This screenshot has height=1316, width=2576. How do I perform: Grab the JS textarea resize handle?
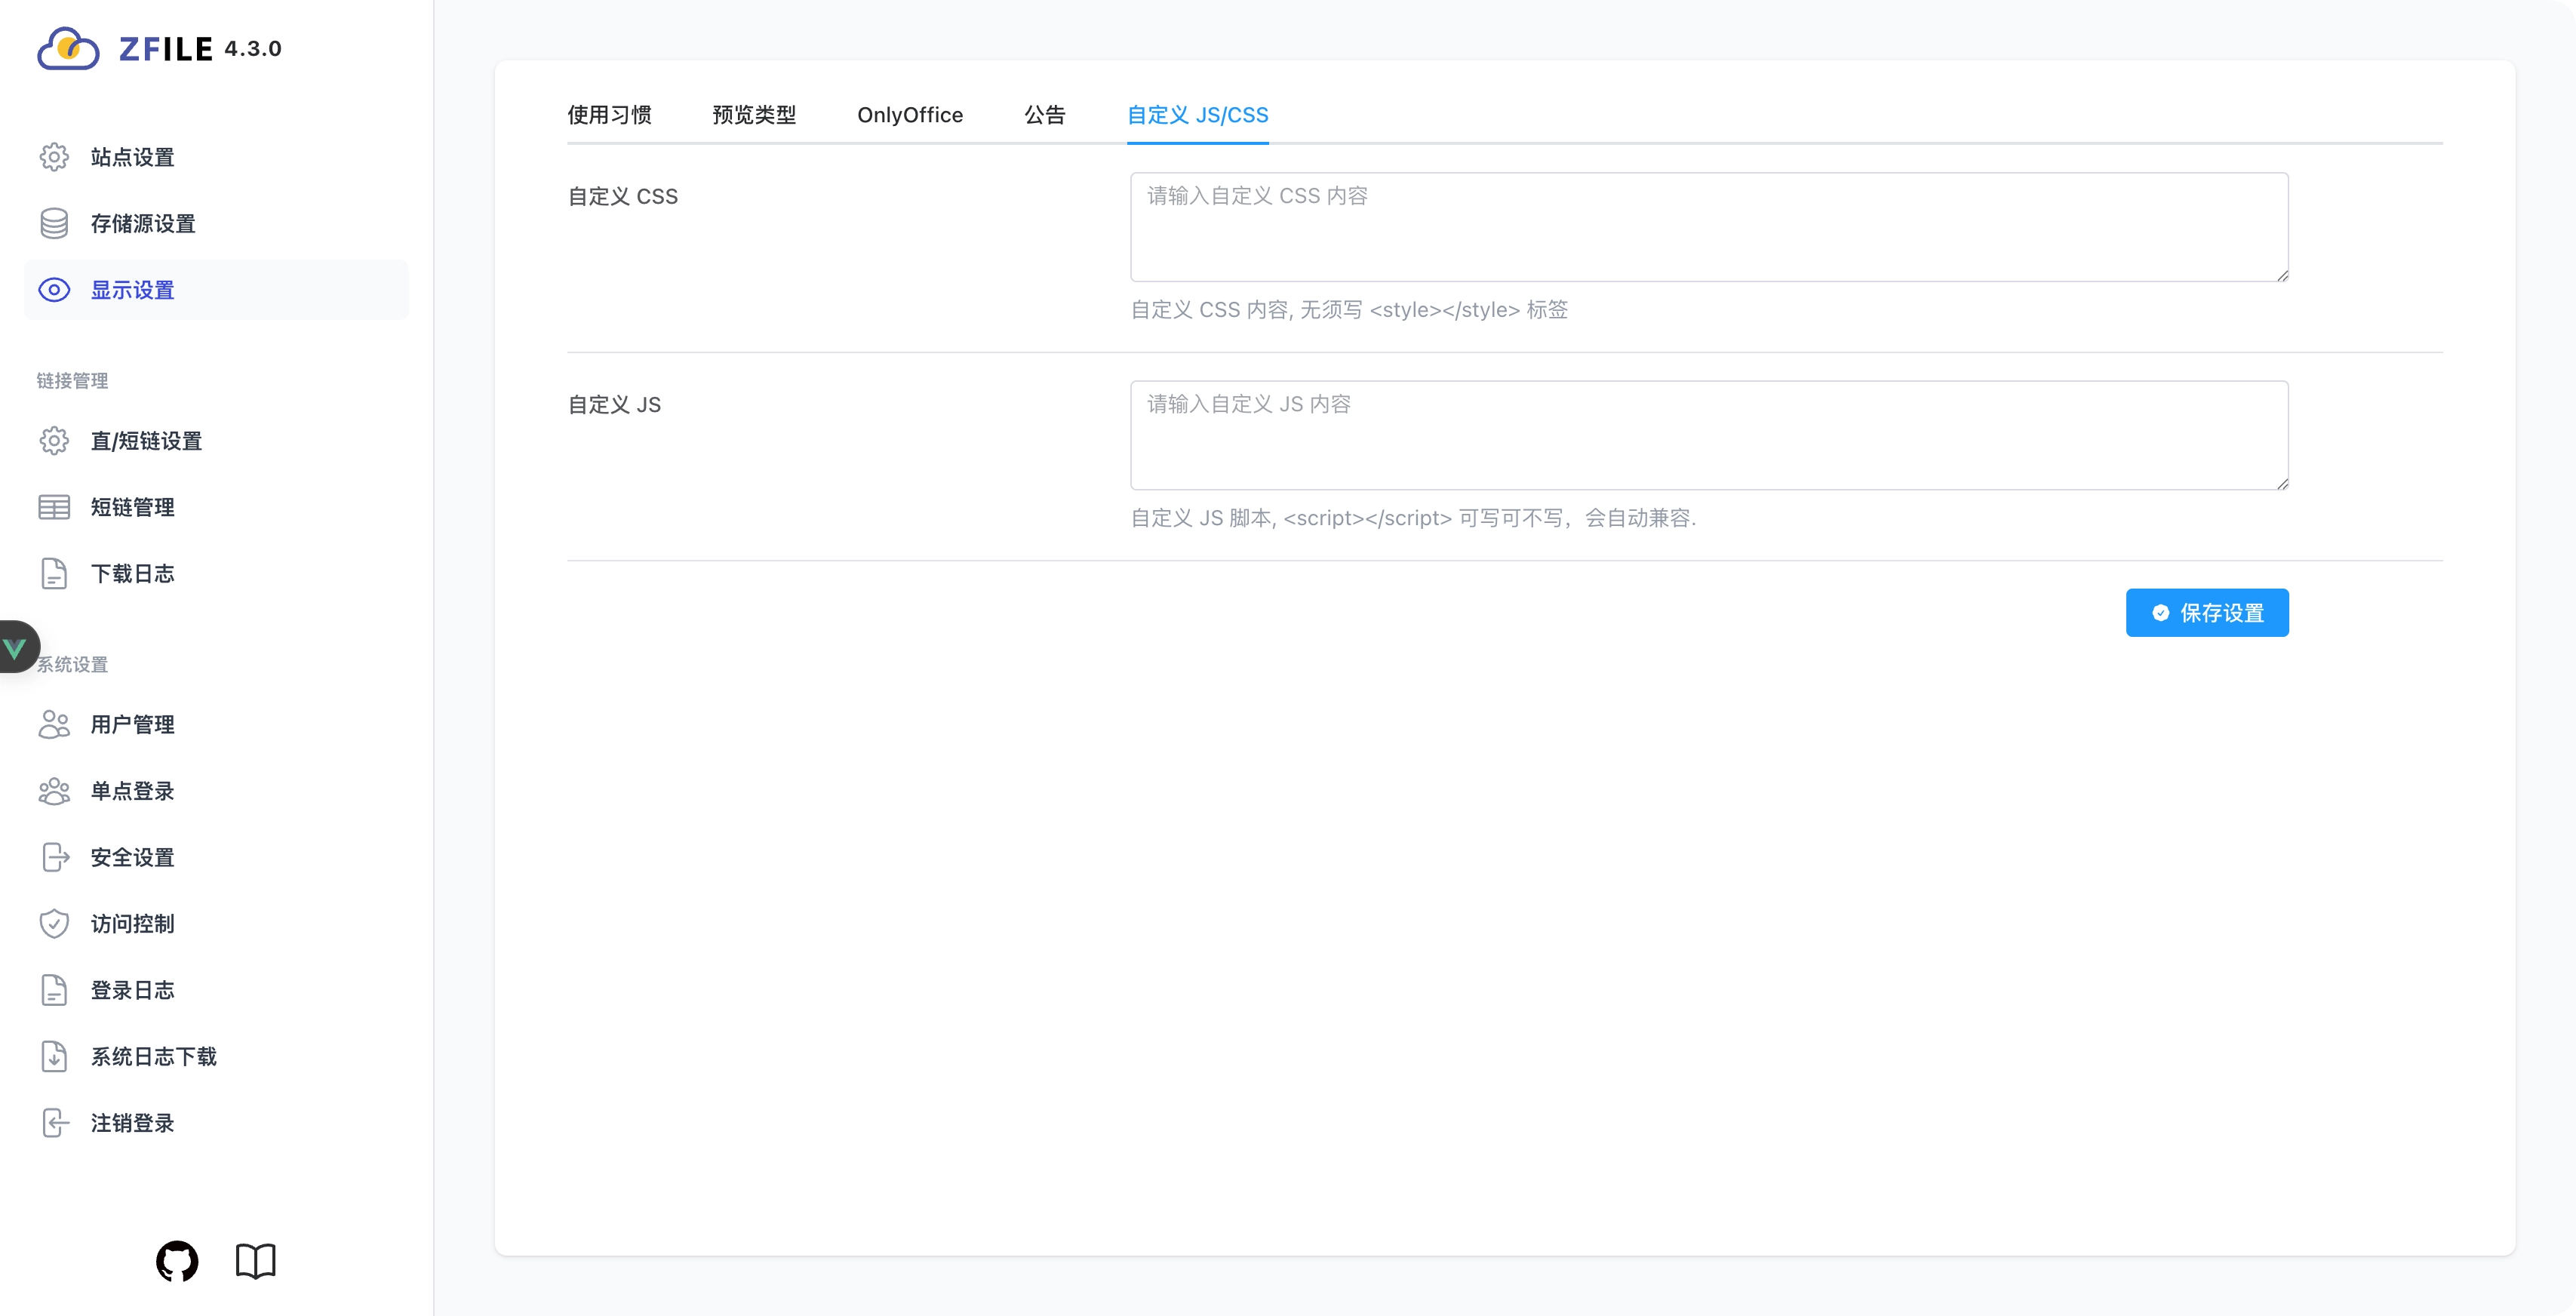(2282, 483)
